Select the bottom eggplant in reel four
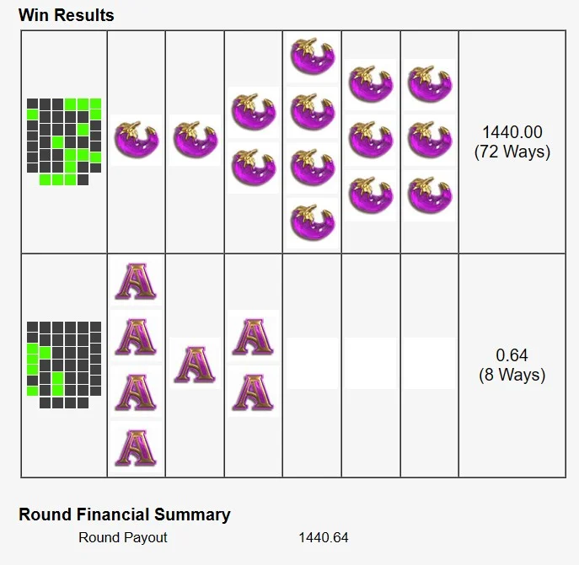This screenshot has height=565, width=579. 313,223
